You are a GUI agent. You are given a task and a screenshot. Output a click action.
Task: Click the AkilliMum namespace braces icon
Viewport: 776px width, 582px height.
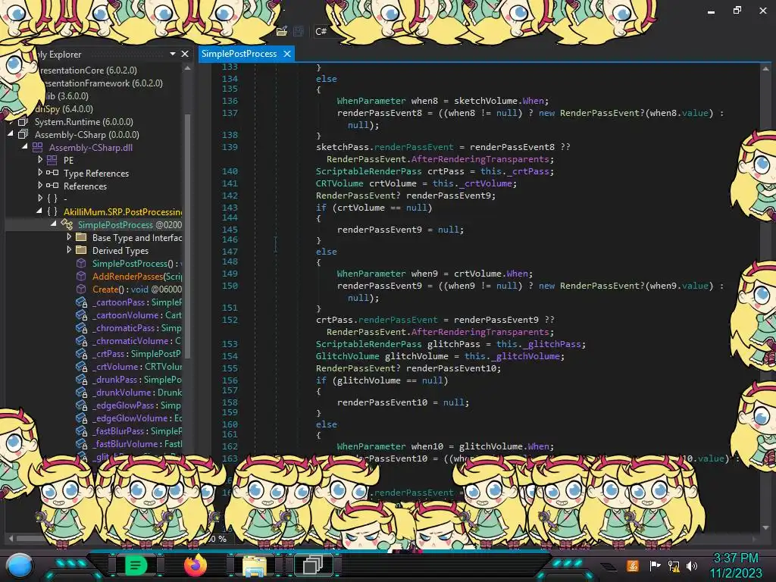pos(52,211)
